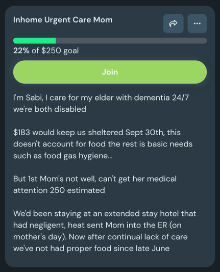The height and width of the screenshot is (272, 220).
Task: Open the three-dot more options menu
Action: click(197, 23)
